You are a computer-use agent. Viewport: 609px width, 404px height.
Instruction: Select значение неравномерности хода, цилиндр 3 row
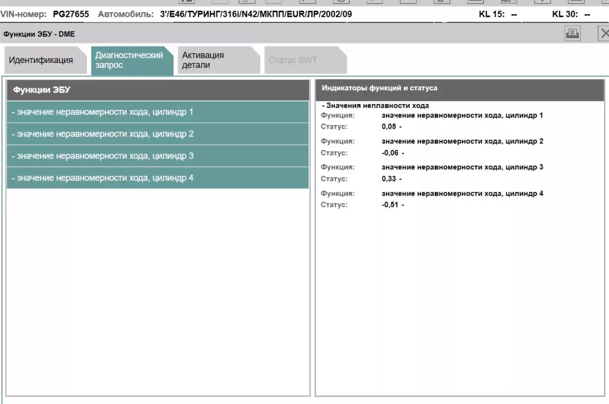157,156
